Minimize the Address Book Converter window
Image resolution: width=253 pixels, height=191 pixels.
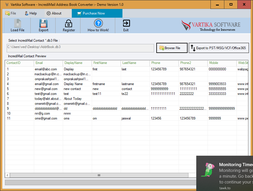(217, 5)
